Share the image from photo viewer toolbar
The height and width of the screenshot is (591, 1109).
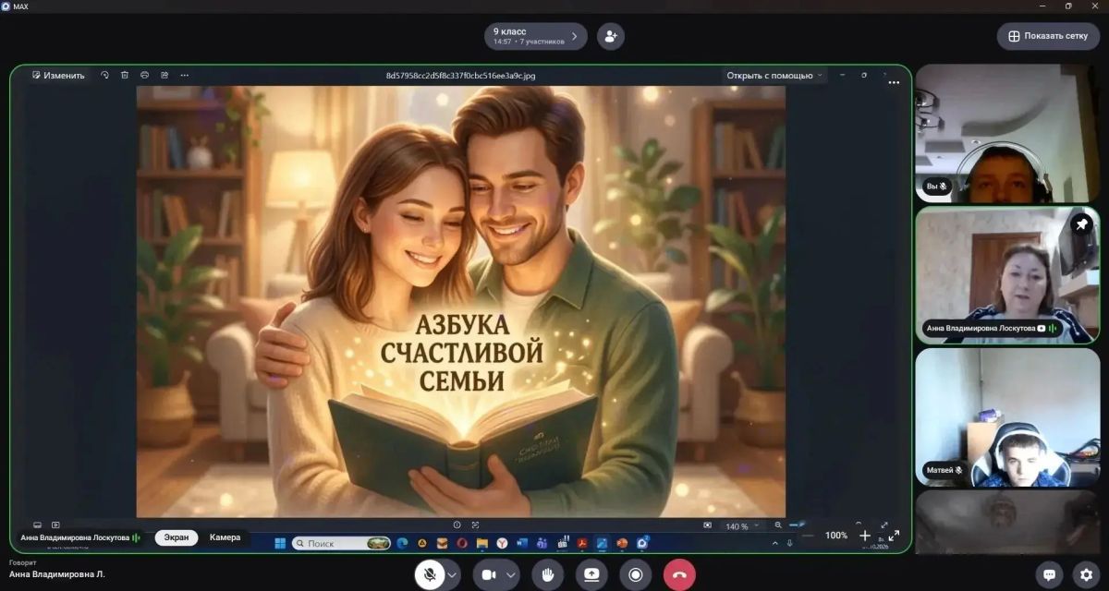pyautogui.click(x=165, y=76)
